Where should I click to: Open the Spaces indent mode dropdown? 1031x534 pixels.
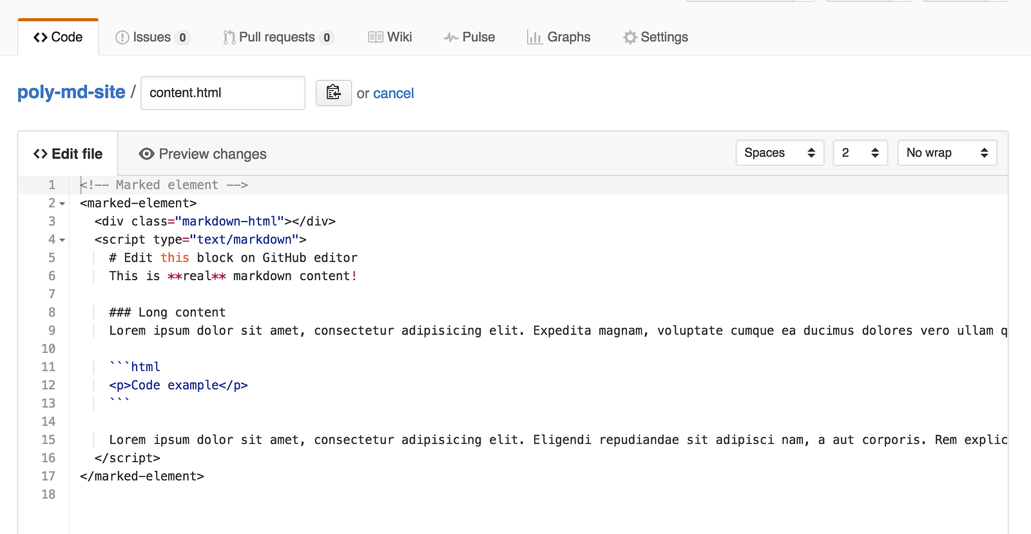[780, 153]
